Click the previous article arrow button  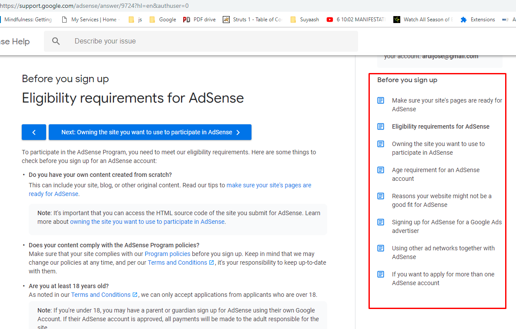tap(34, 132)
